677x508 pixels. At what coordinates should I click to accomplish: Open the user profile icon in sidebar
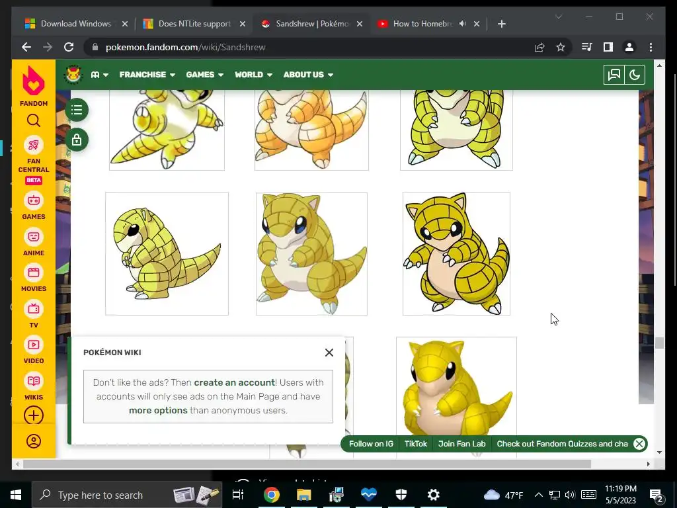34,441
